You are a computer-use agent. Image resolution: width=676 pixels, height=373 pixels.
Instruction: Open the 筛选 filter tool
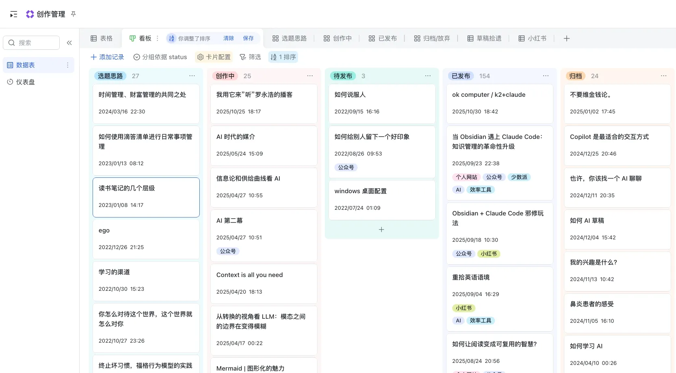(251, 57)
